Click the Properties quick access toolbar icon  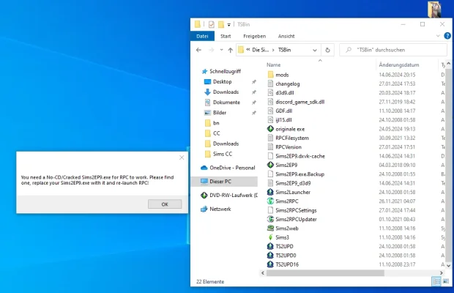[x=212, y=24]
